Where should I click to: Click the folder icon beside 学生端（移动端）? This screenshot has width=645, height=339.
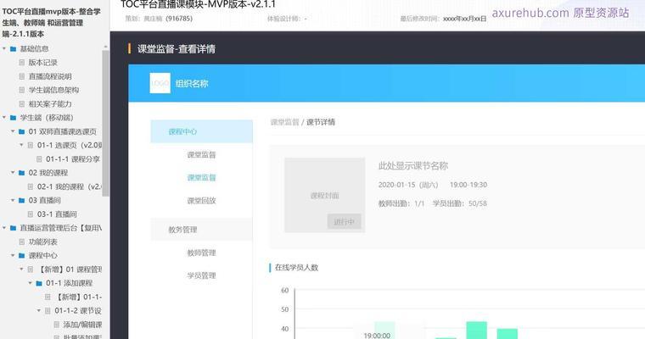tap(14, 118)
